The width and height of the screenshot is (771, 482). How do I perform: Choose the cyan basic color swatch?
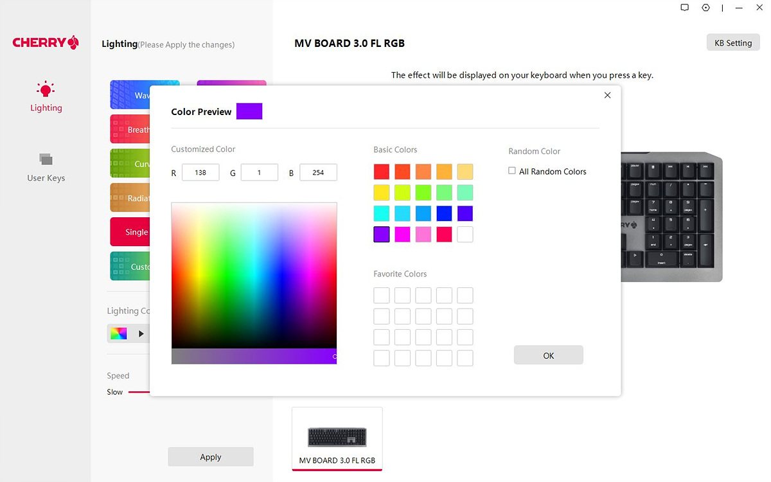click(382, 213)
